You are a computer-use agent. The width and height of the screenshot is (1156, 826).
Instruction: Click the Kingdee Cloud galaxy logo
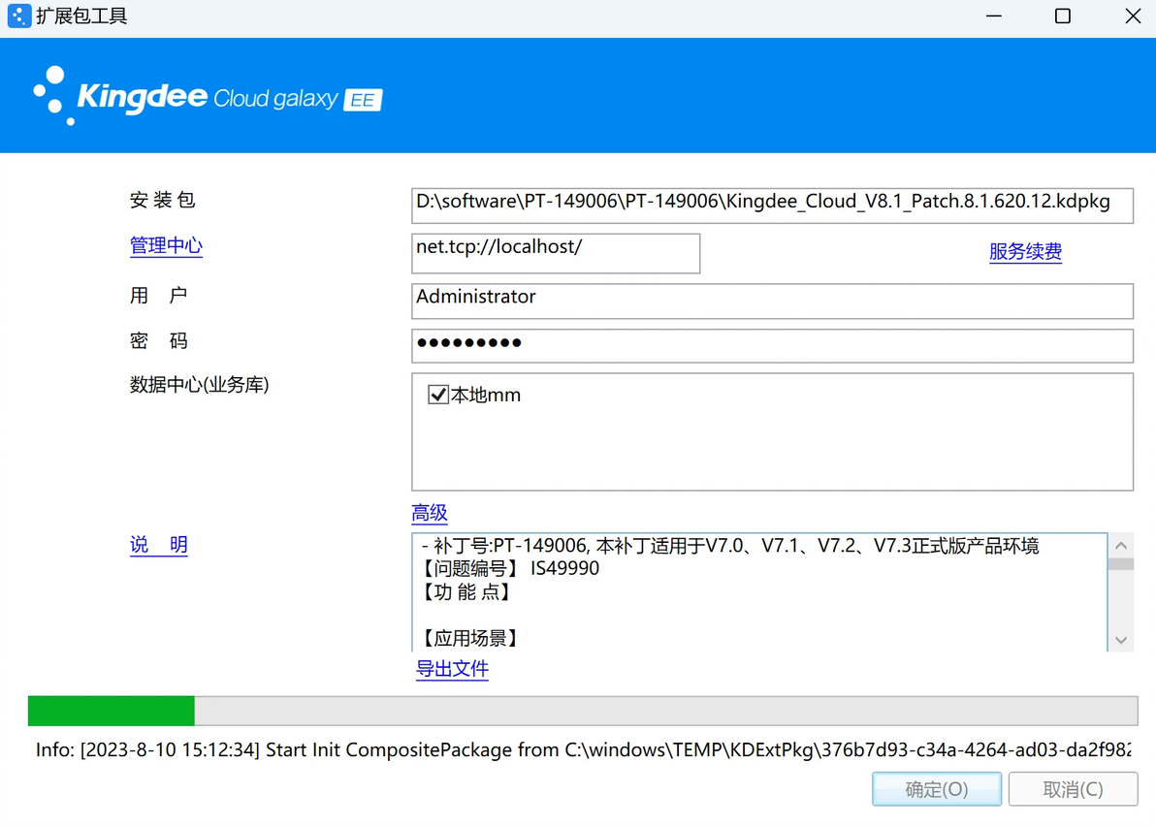click(208, 96)
